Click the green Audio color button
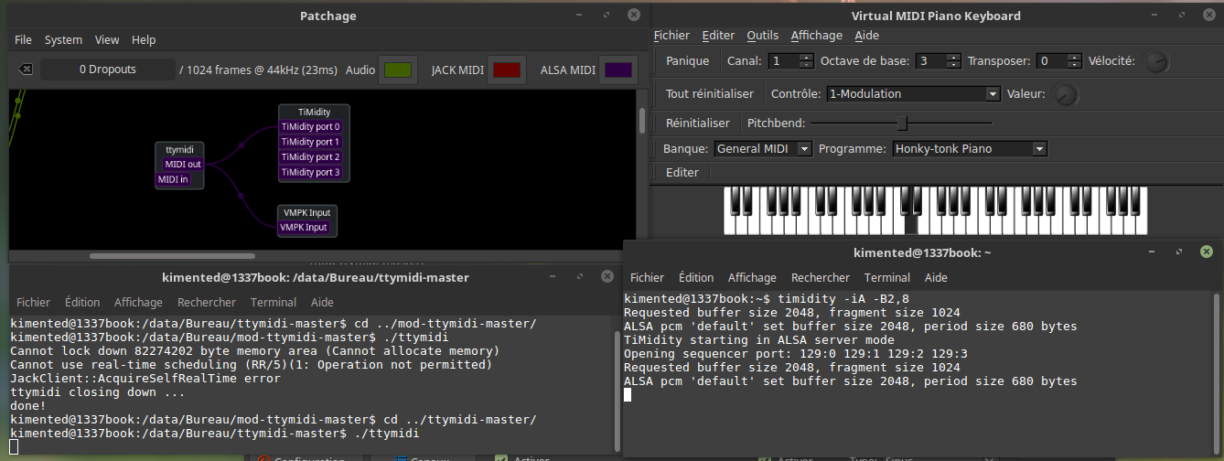1224x461 pixels. pyautogui.click(x=398, y=70)
